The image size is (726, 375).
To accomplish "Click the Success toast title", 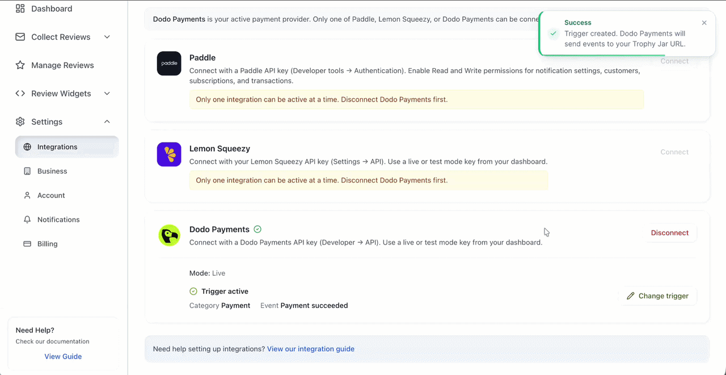I will 578,23.
